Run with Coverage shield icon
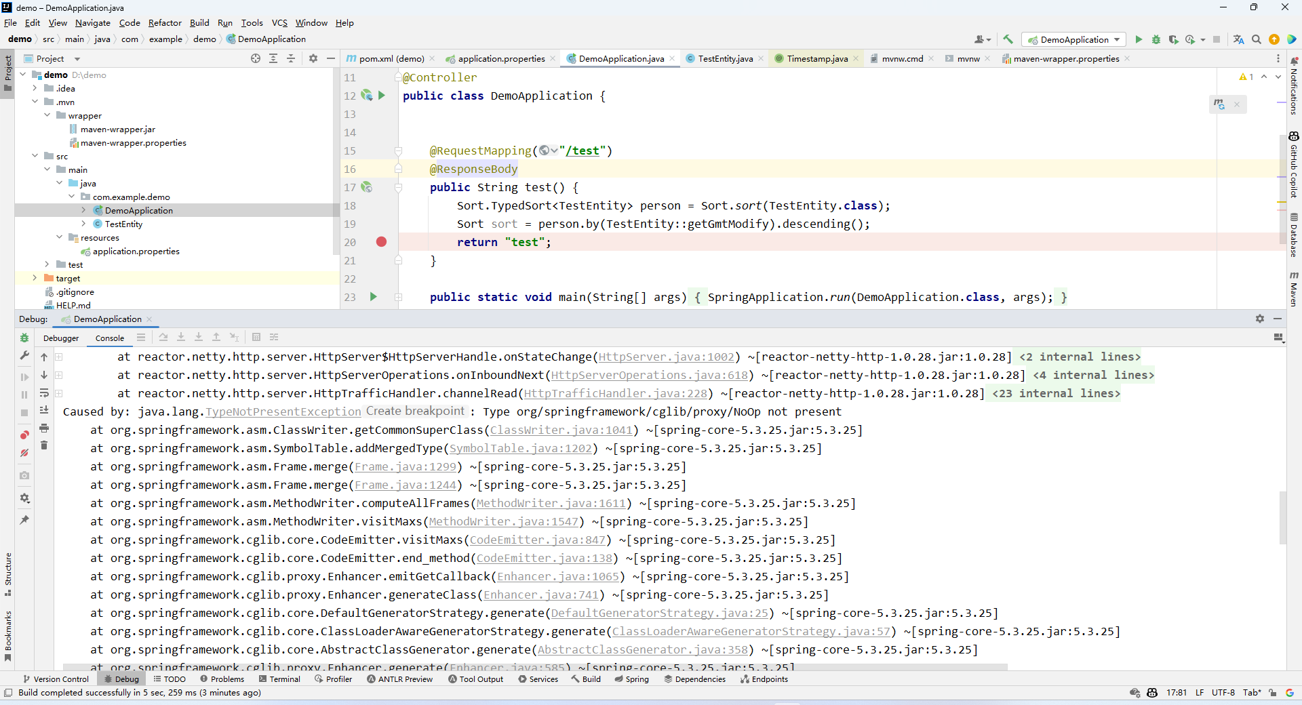Screen dimensions: 1302x705 coord(1173,39)
